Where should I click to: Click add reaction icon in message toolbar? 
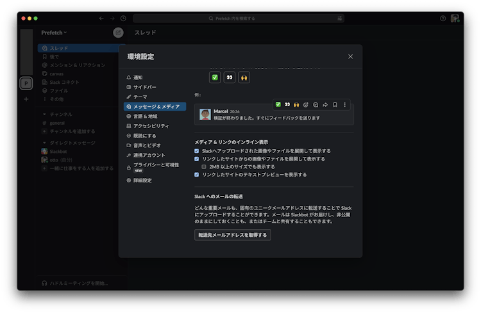[x=307, y=104]
